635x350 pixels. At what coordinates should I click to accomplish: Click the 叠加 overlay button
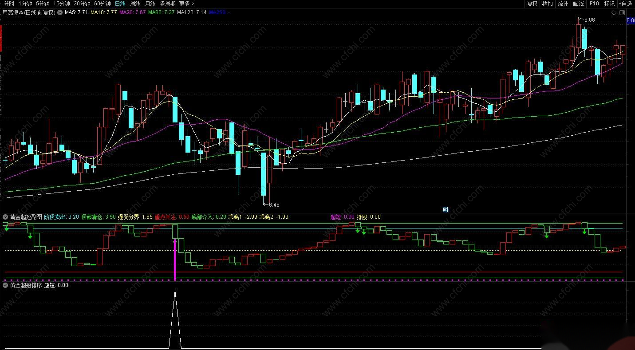(547, 4)
